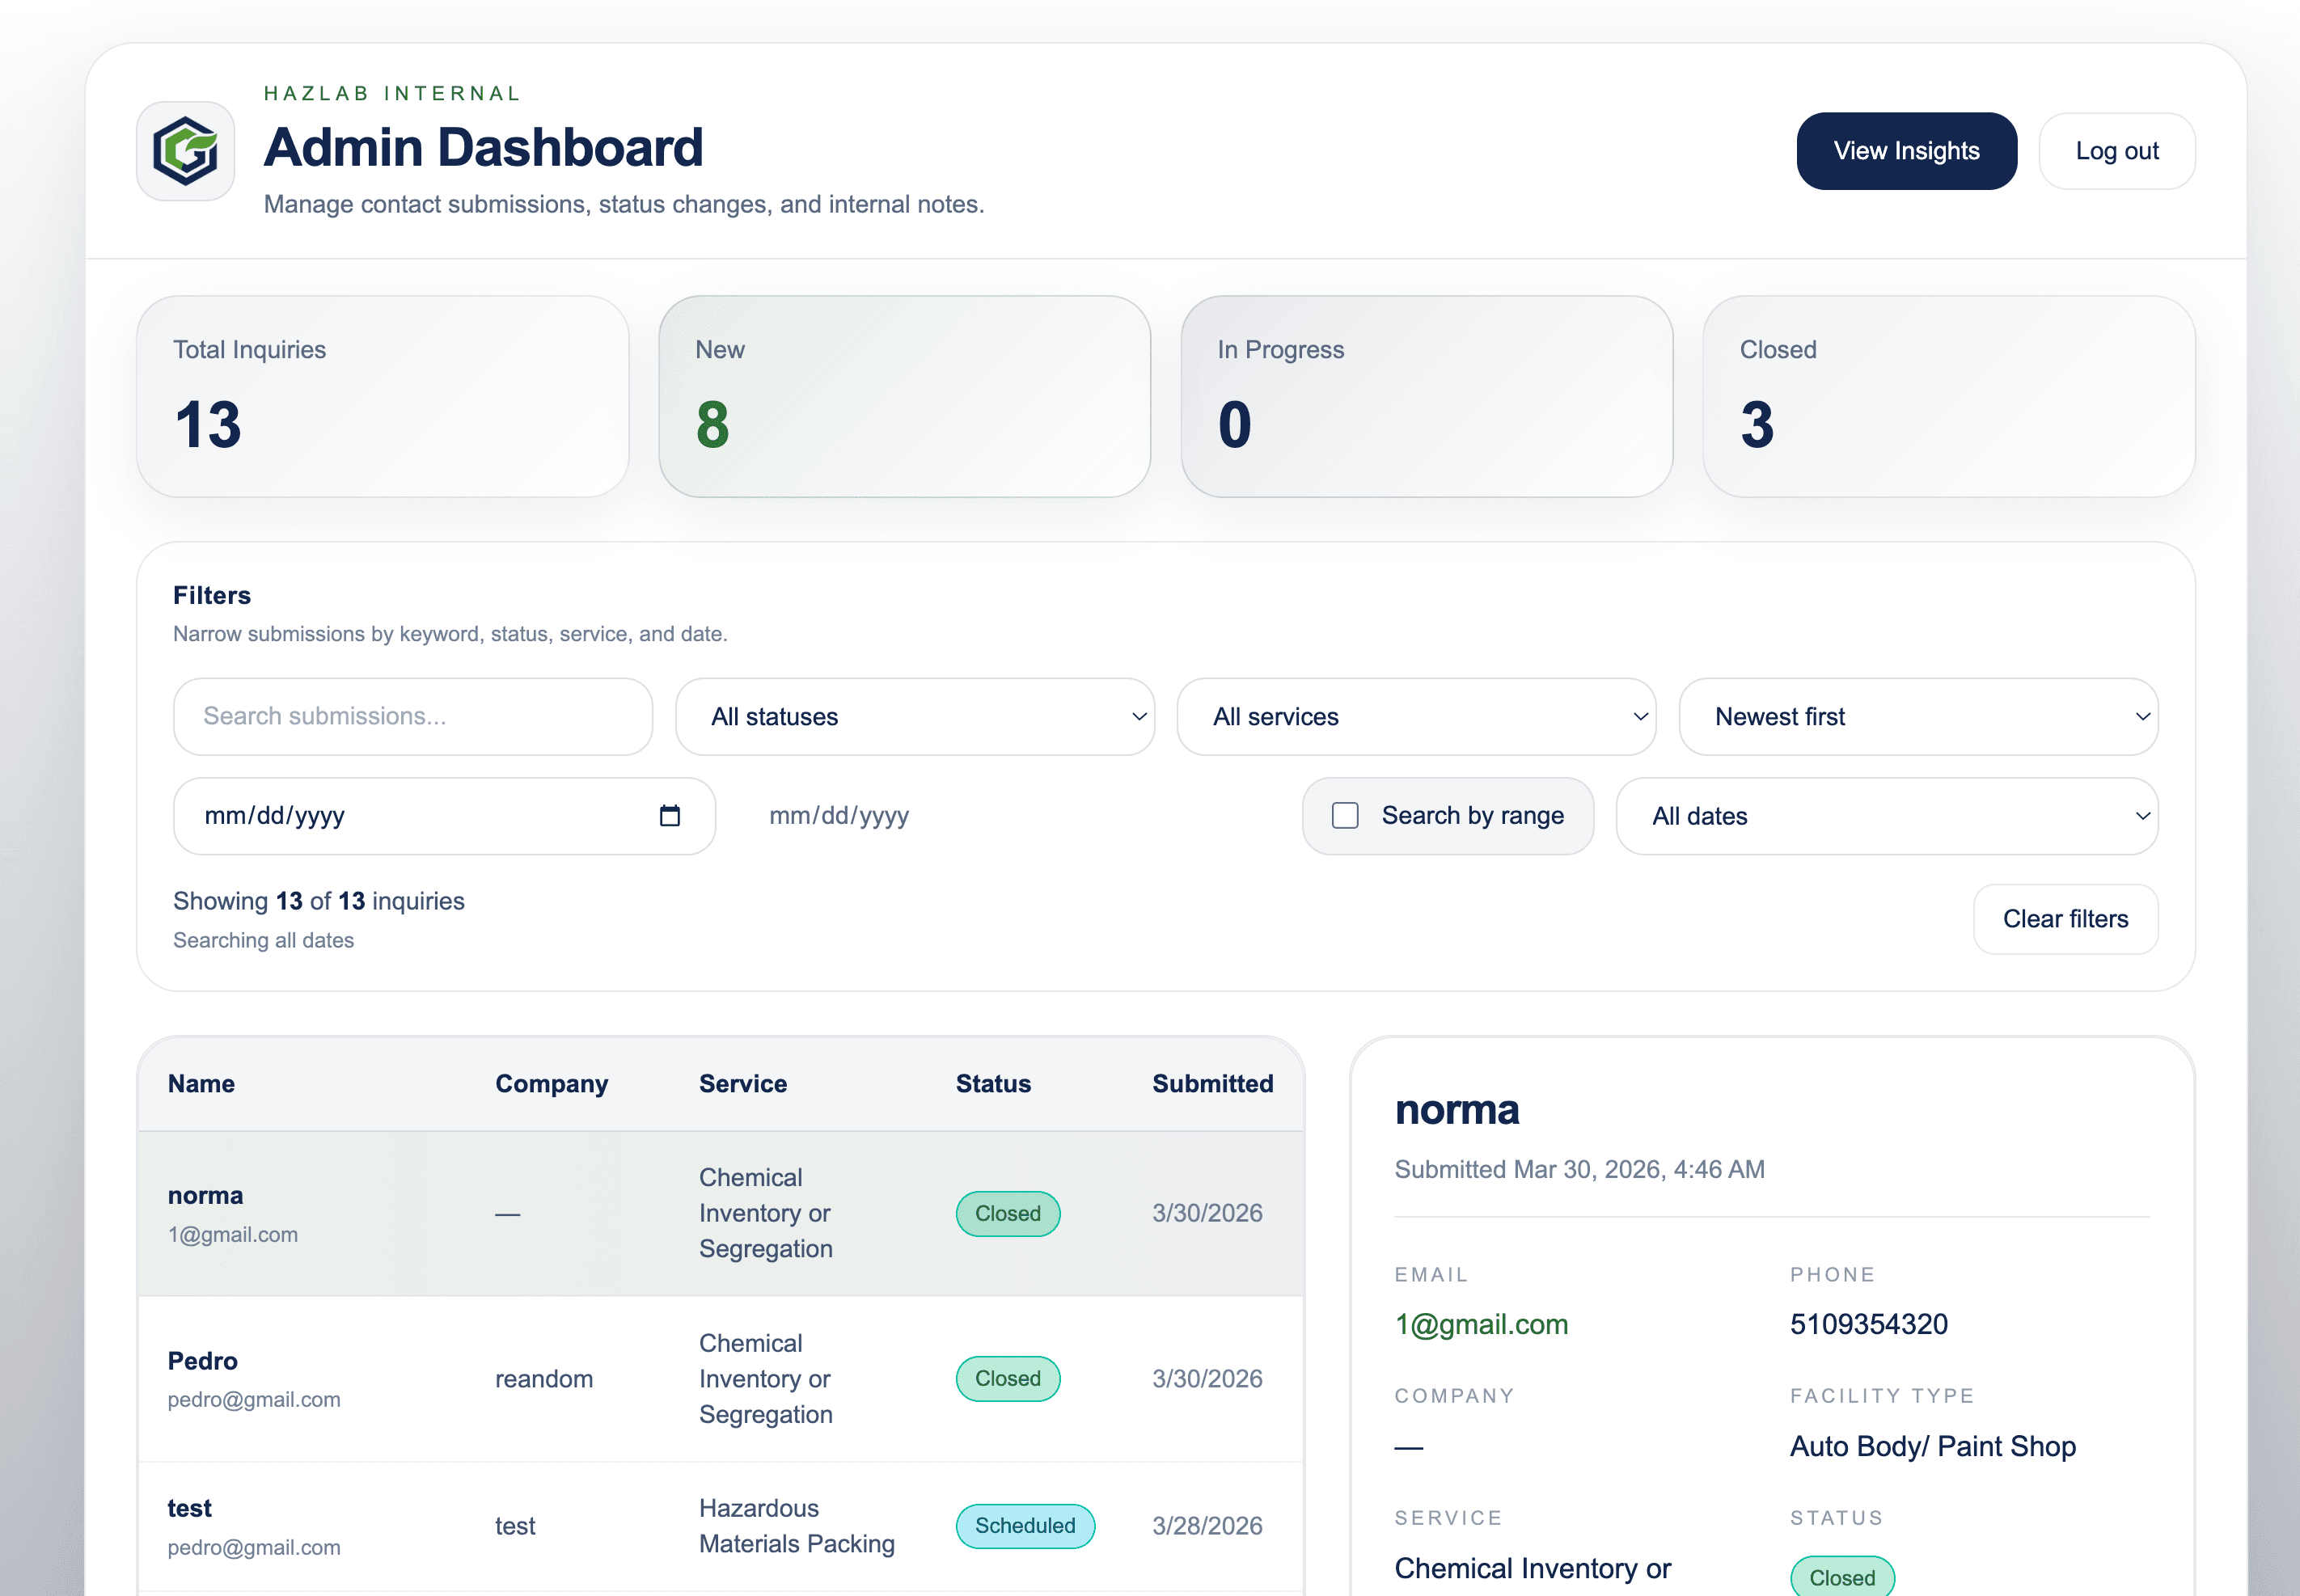The image size is (2300, 1596).
Task: Click the Clear filters button
Action: 2065,919
